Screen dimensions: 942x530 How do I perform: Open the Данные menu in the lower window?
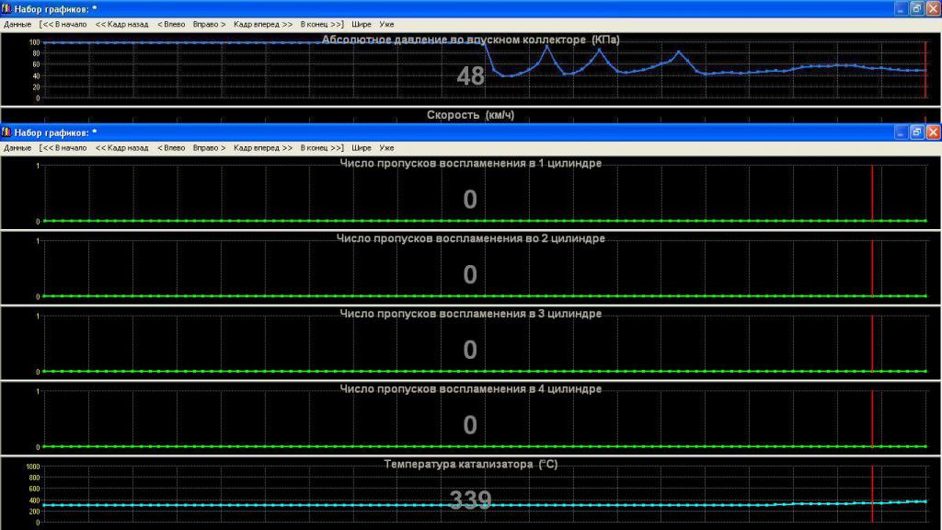pyautogui.click(x=17, y=147)
